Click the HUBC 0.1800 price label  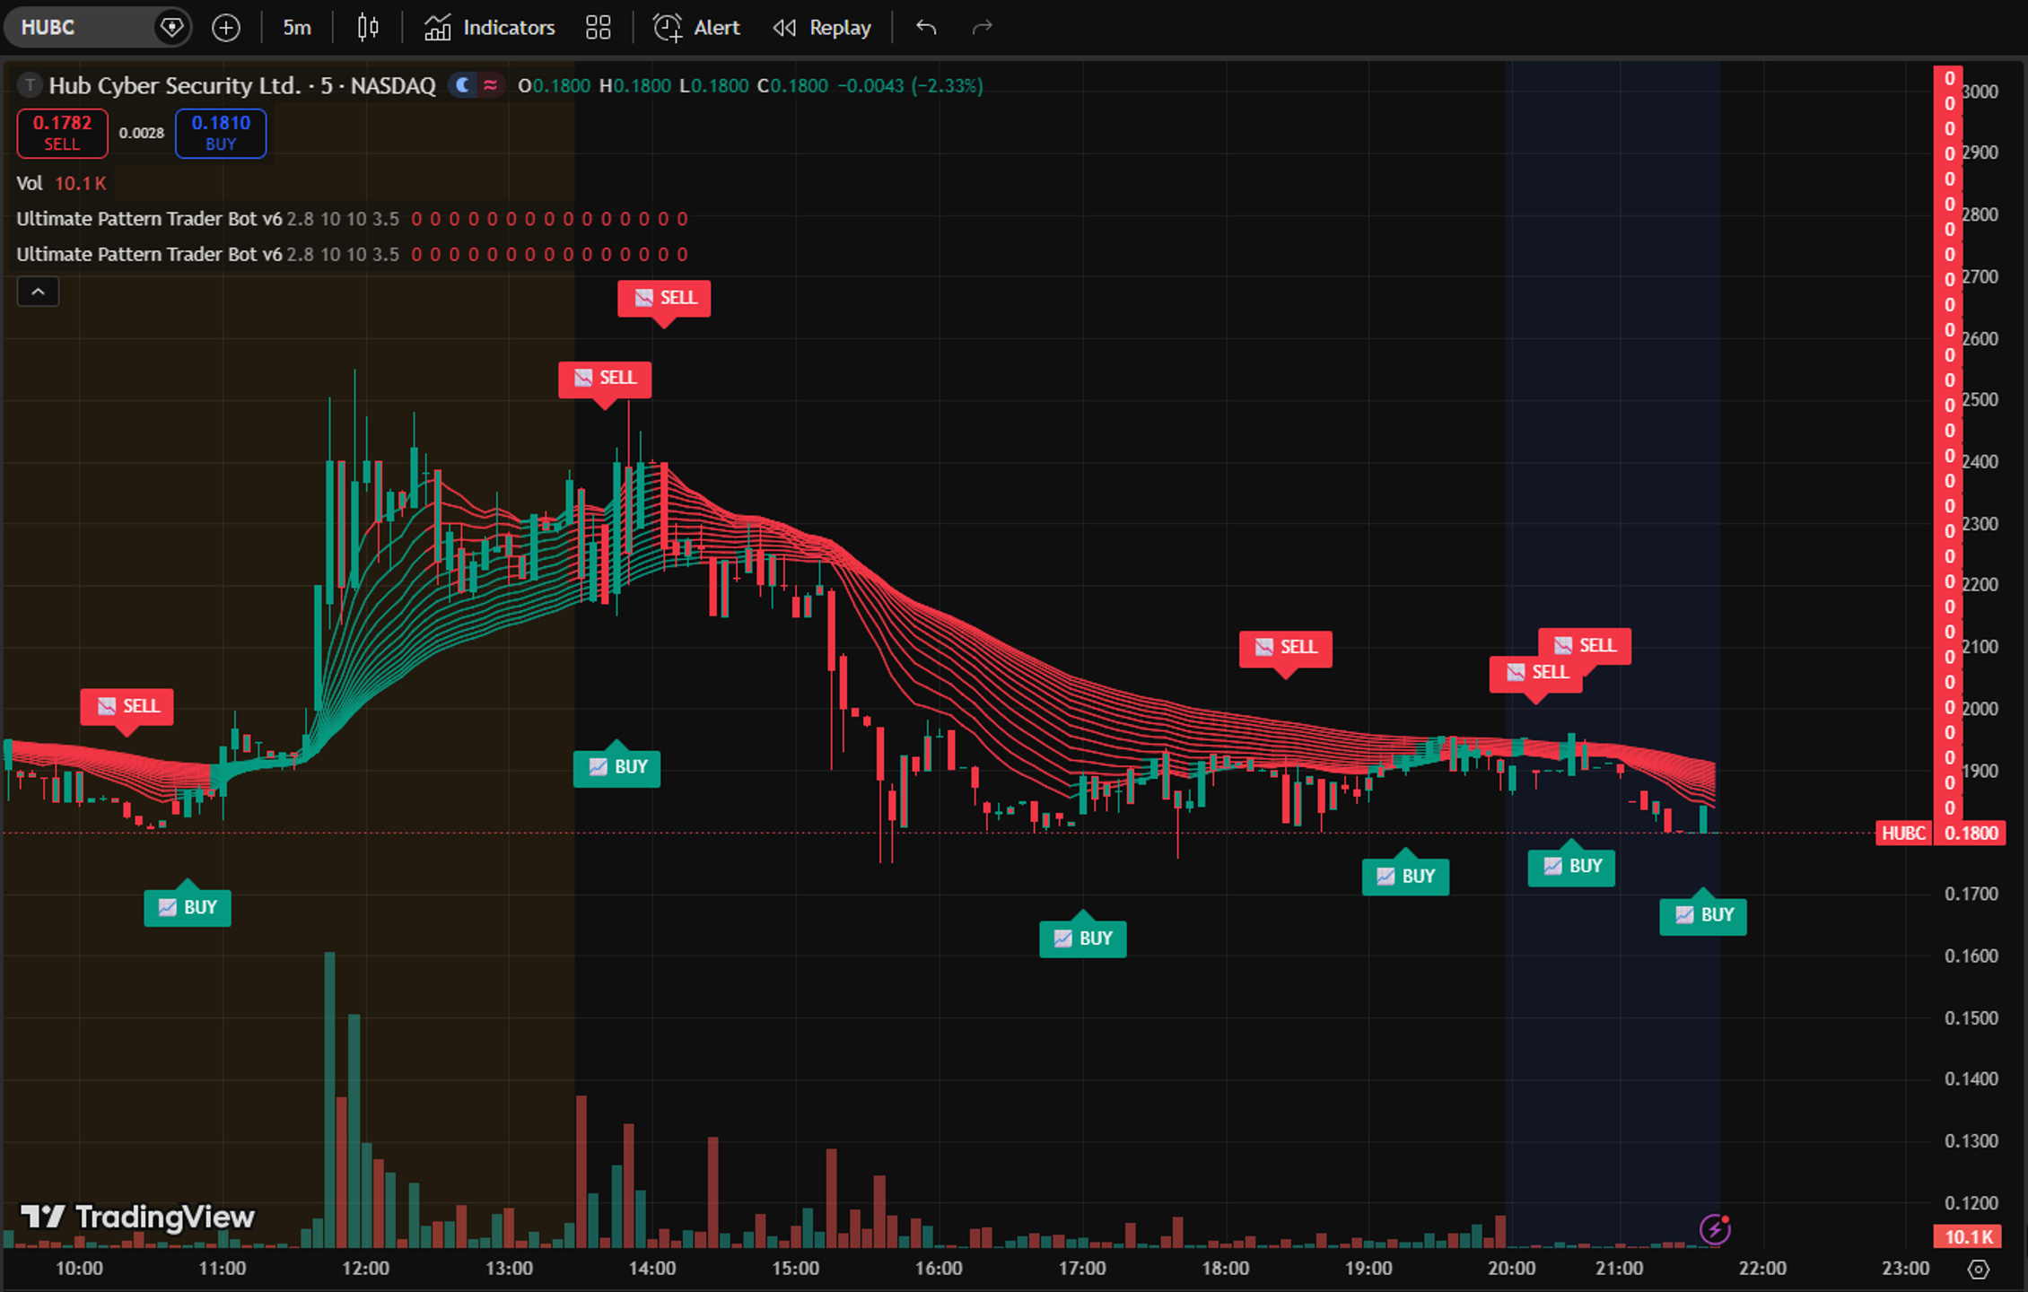(x=1940, y=833)
